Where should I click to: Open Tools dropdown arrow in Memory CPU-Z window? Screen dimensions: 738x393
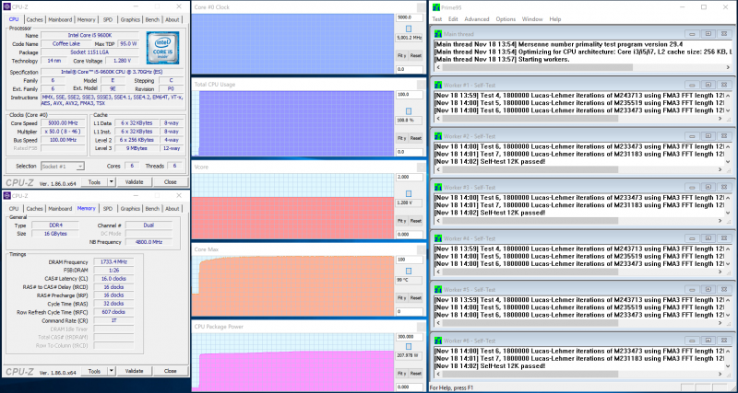pos(112,371)
